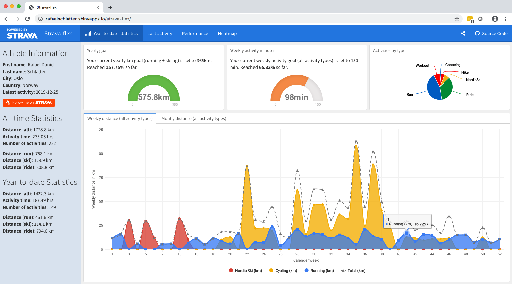
Task: Click the Canoeing pie label
Action: (x=453, y=65)
